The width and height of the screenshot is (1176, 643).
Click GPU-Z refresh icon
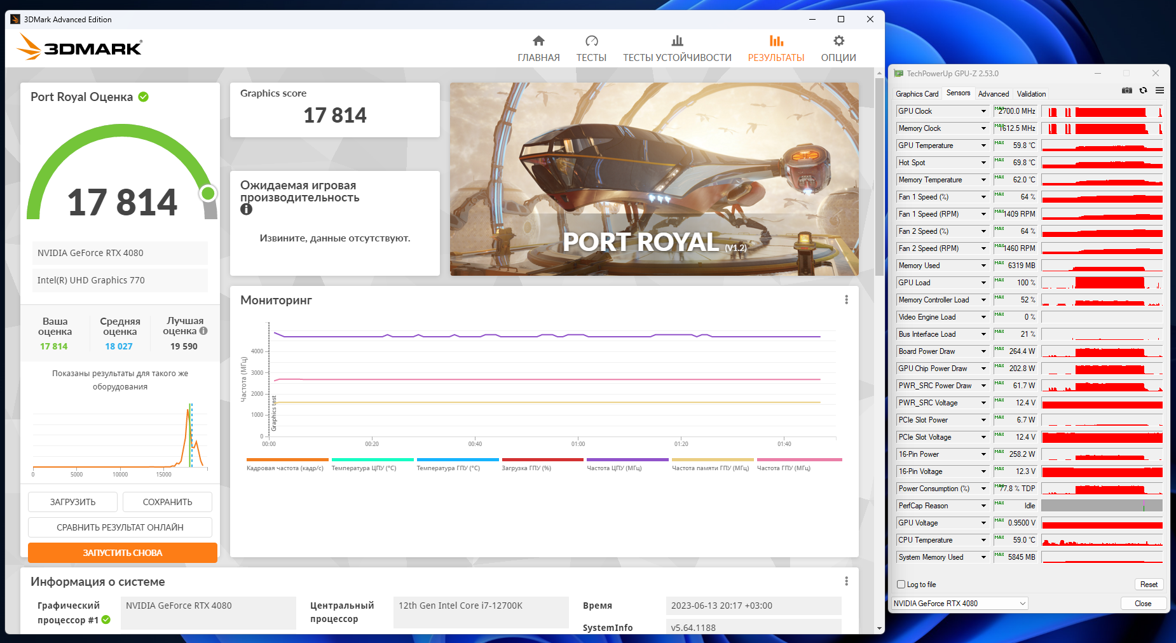[x=1143, y=90]
